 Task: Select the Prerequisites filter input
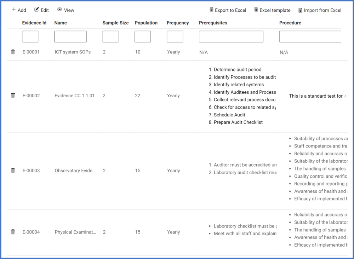[x=231, y=36]
